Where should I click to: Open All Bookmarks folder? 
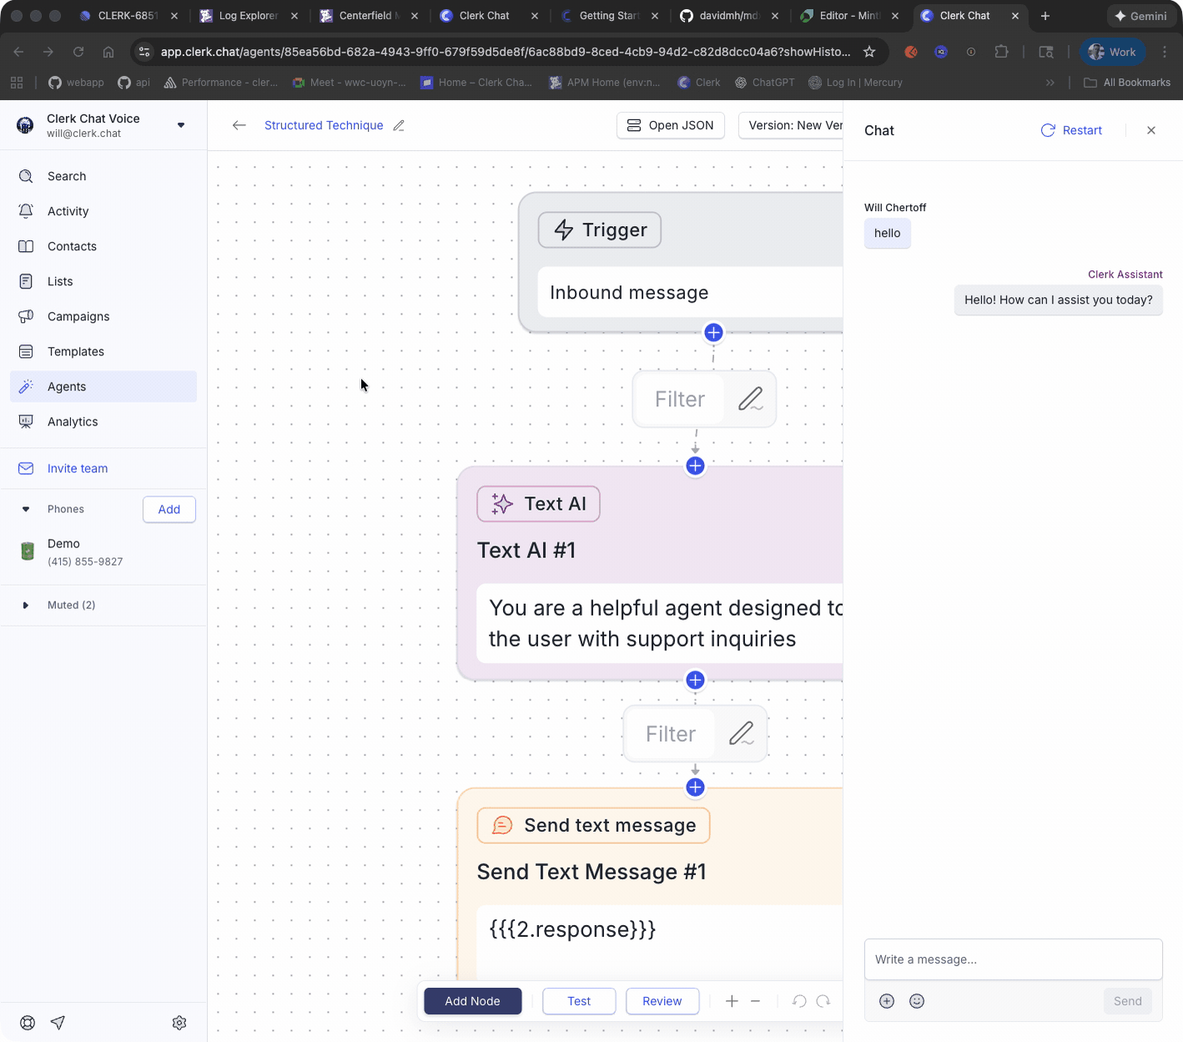tap(1127, 83)
